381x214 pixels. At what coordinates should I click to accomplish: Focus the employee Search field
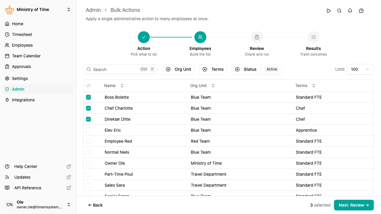tap(121, 69)
